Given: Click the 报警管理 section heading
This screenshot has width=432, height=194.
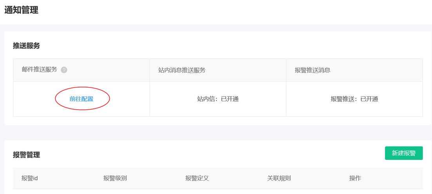Looking at the screenshot, I should click(26, 155).
